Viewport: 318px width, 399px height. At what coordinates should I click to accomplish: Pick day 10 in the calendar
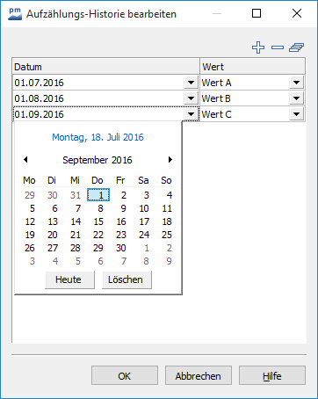tap(144, 208)
